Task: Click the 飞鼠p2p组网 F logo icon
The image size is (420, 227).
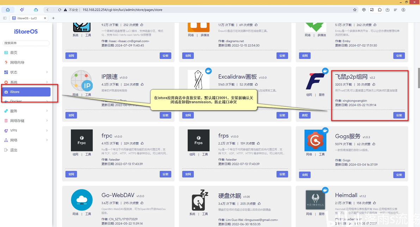Action: pos(315,81)
